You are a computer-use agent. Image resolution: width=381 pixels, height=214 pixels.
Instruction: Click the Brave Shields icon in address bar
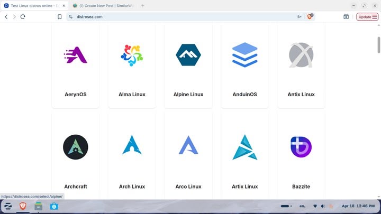point(310,17)
